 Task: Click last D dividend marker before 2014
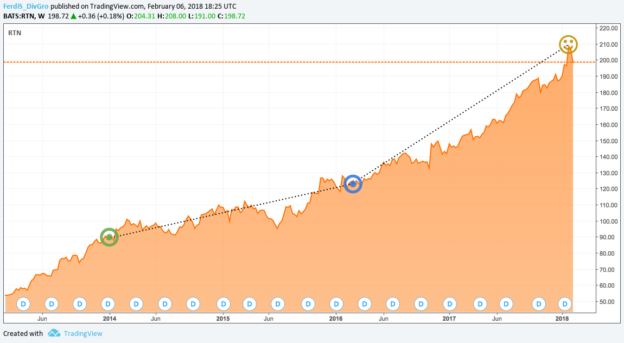(x=80, y=304)
